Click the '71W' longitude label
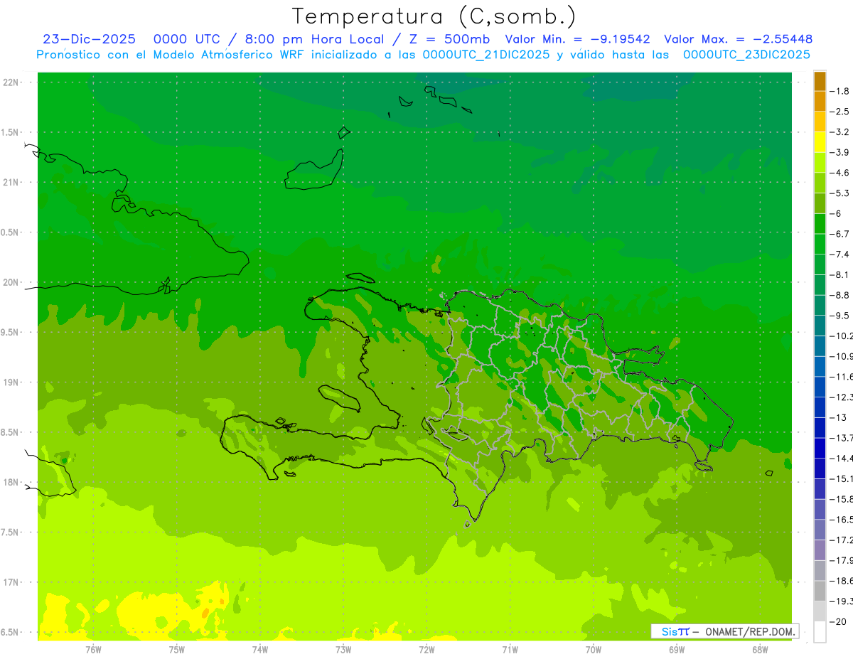Screen dimensions: 853x659 click(x=510, y=650)
